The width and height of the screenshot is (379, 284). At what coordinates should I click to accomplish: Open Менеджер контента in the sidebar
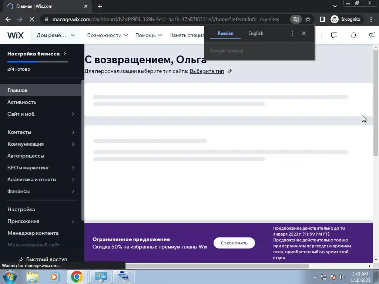click(x=41, y=233)
